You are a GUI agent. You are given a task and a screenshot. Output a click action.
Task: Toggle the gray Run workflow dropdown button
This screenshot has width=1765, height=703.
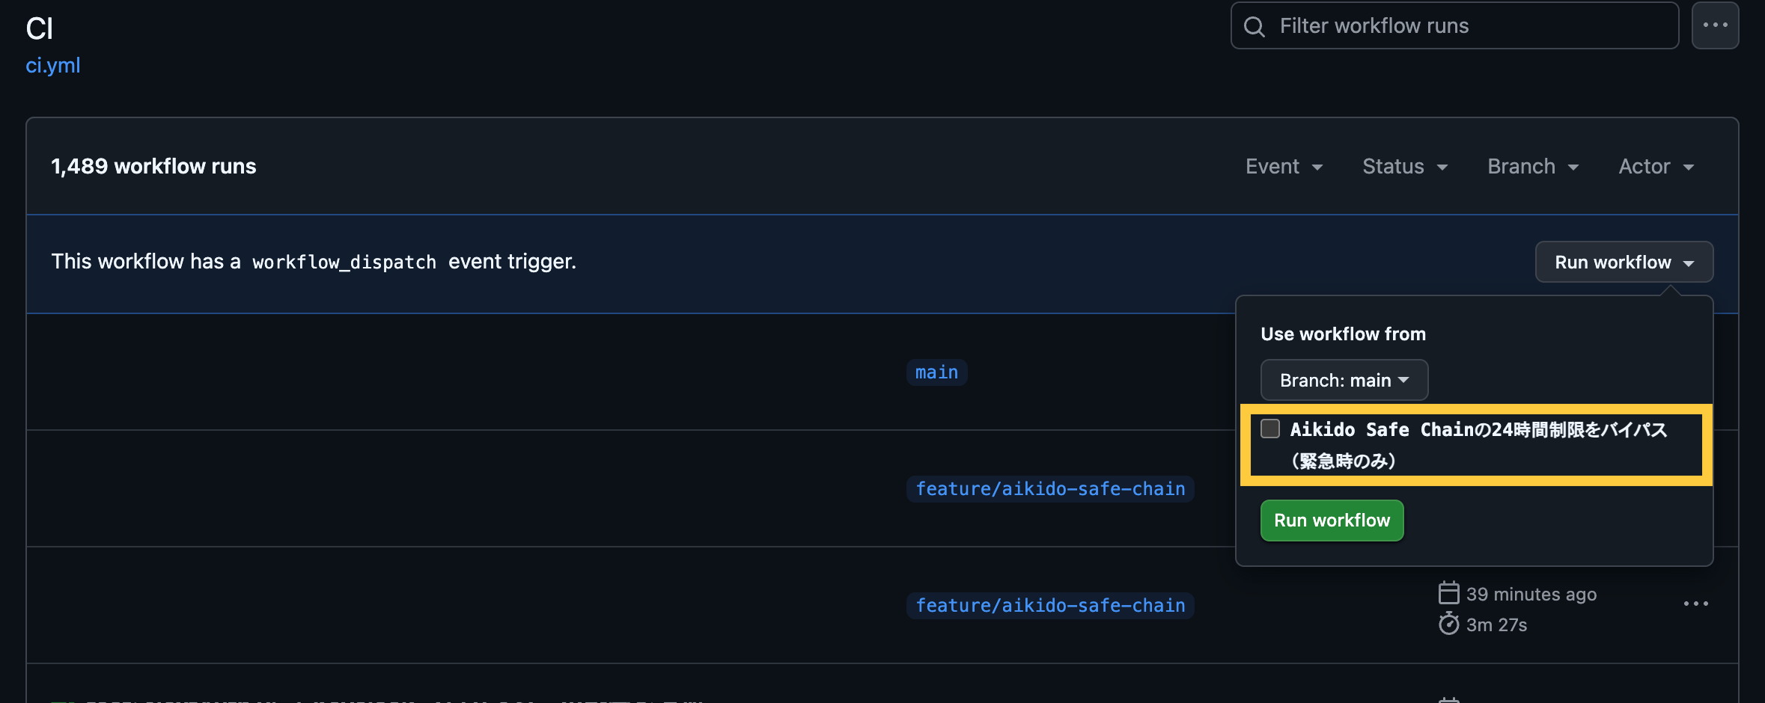click(1624, 263)
